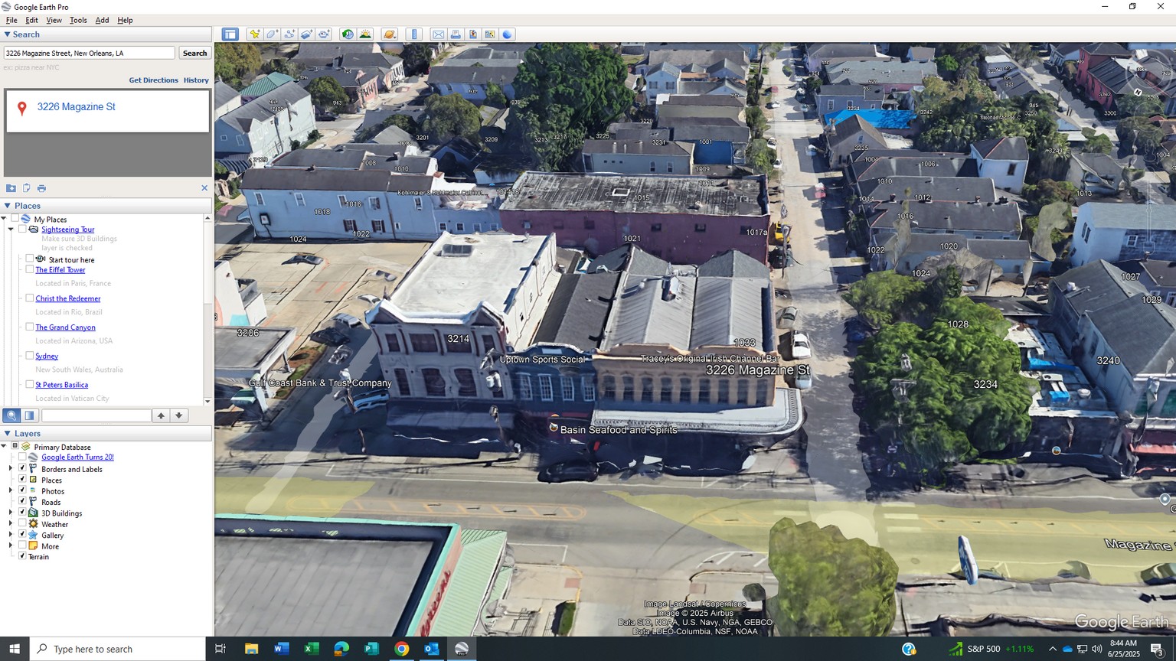Collapse the Primary Database tree
This screenshot has width=1176, height=661.
point(4,446)
